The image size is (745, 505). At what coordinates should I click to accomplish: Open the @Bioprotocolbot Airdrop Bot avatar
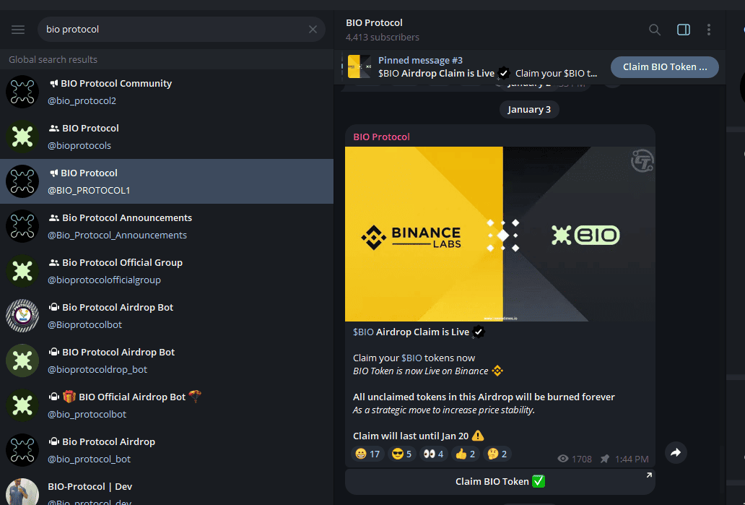pos(22,316)
